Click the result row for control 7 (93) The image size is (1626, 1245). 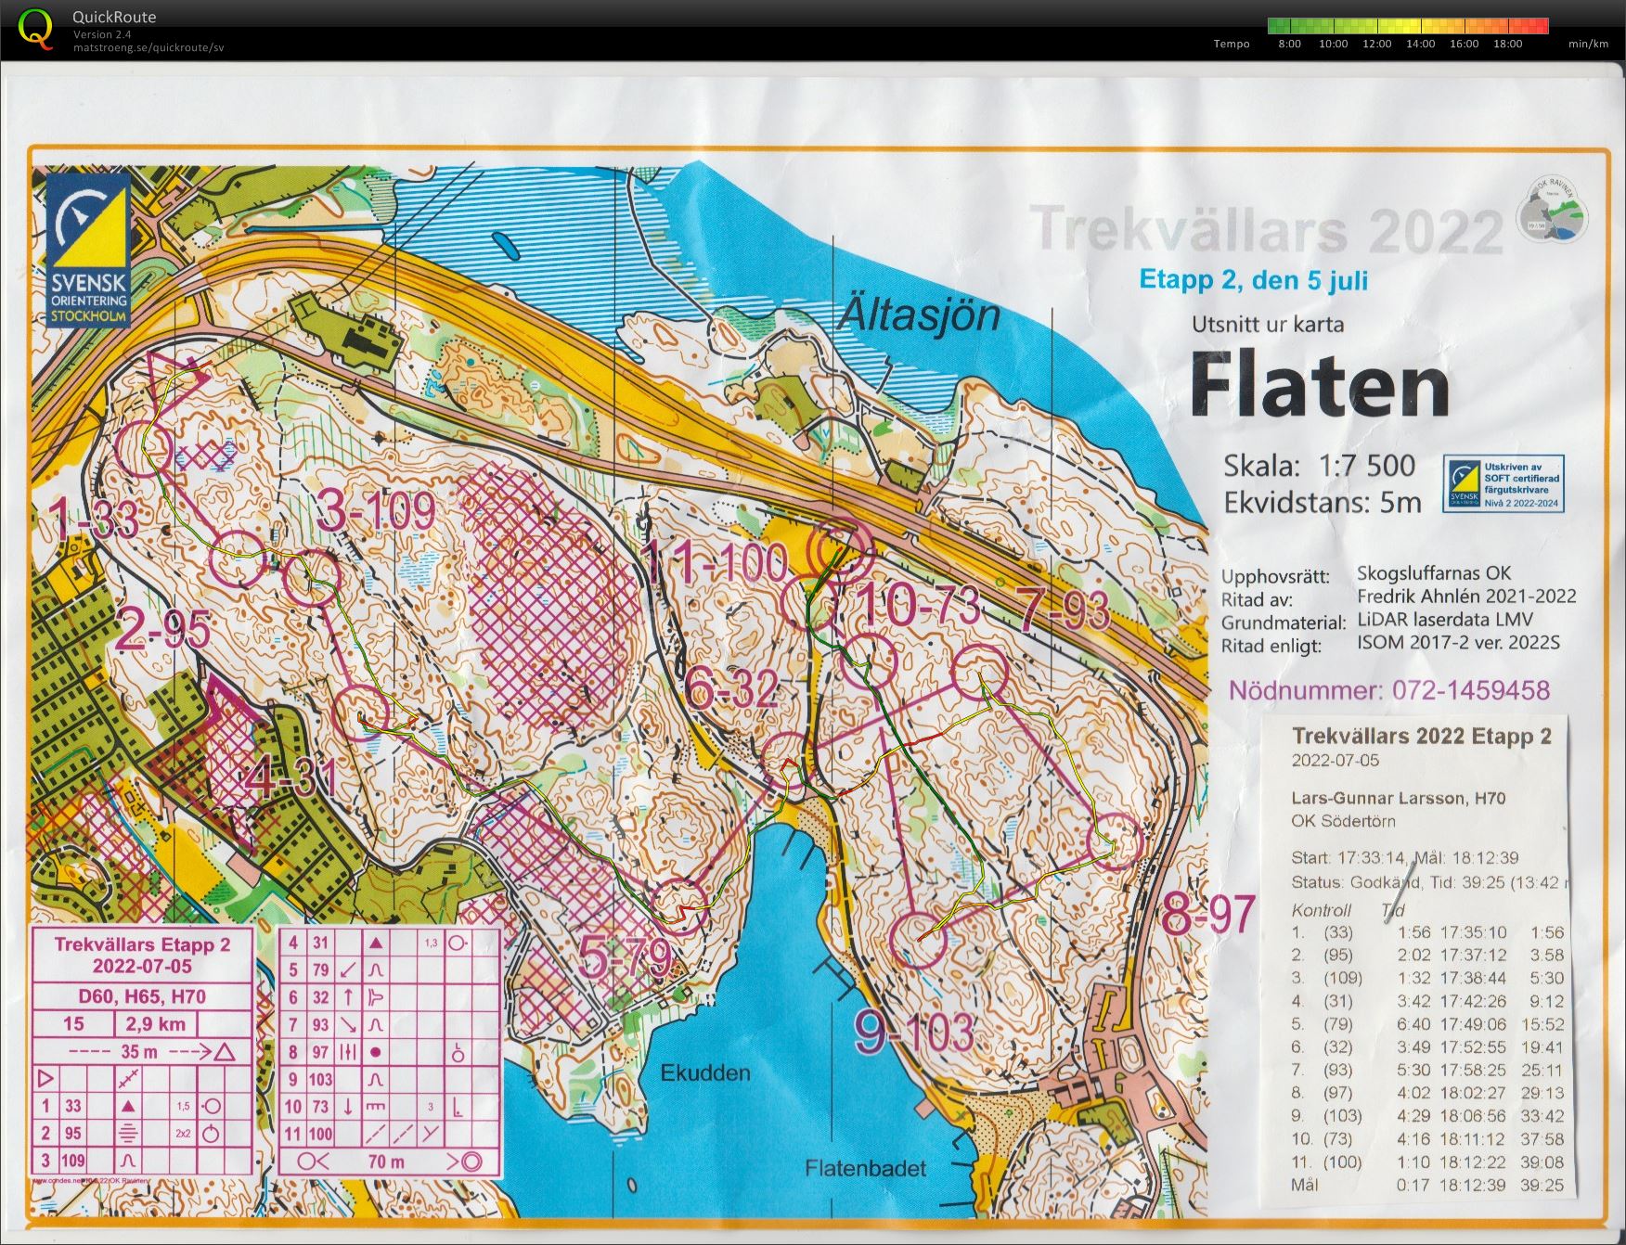pos(1427,1070)
